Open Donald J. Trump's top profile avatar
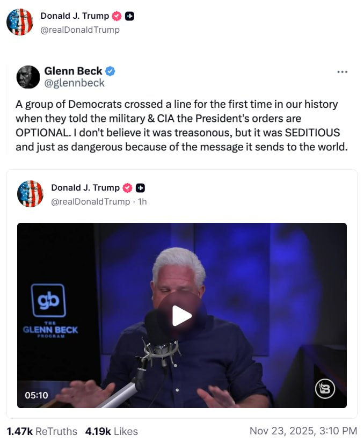Viewport: 364px width, 443px height. tap(20, 22)
